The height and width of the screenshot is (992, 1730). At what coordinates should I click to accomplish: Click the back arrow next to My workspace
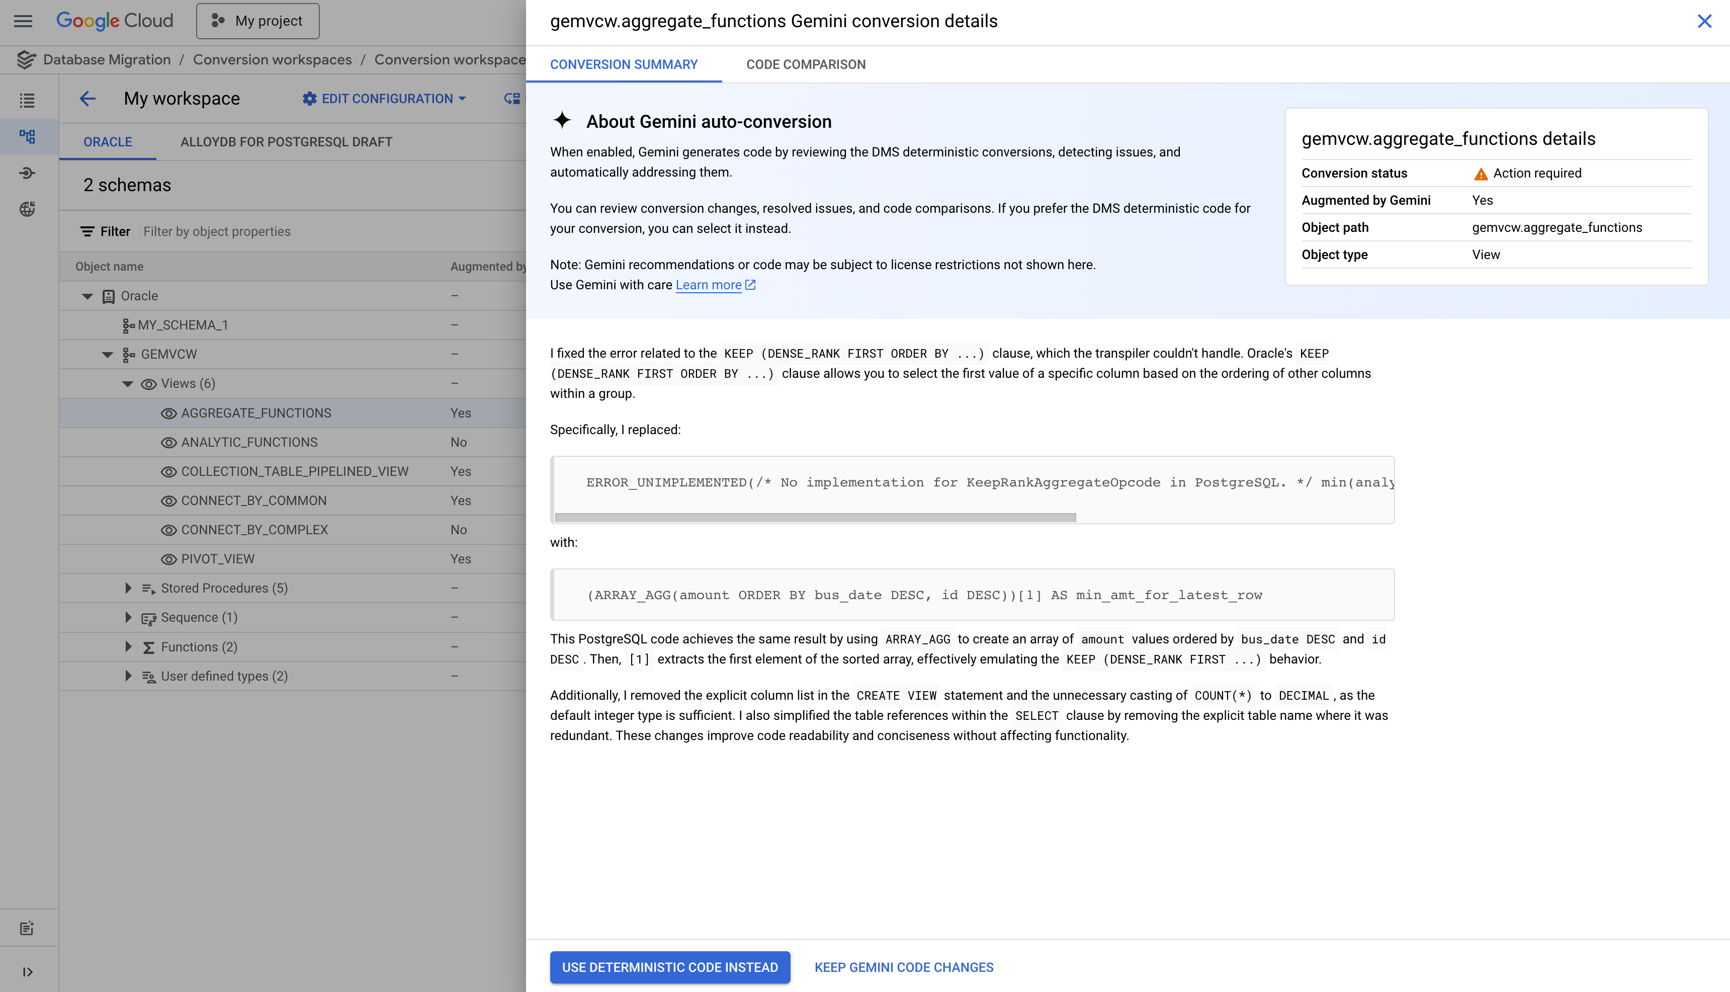tap(87, 99)
